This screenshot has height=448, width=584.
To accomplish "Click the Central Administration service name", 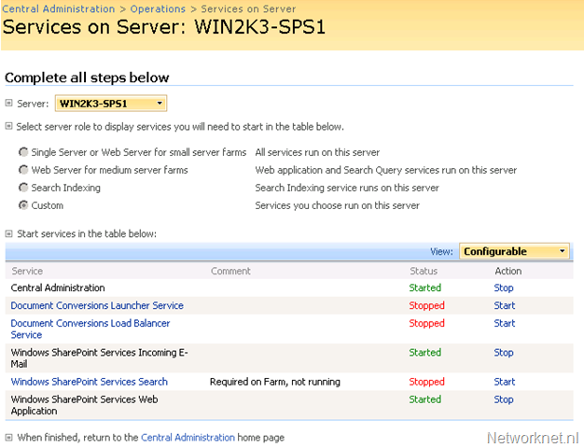I will [x=58, y=287].
